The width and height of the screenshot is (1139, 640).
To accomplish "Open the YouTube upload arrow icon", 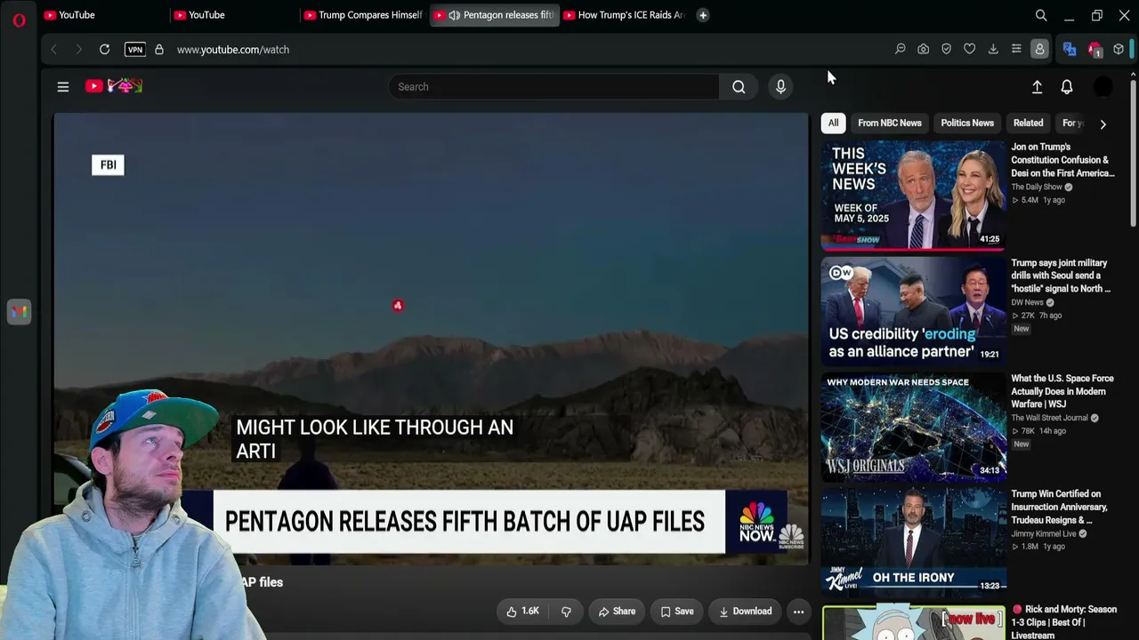I will tap(1037, 87).
